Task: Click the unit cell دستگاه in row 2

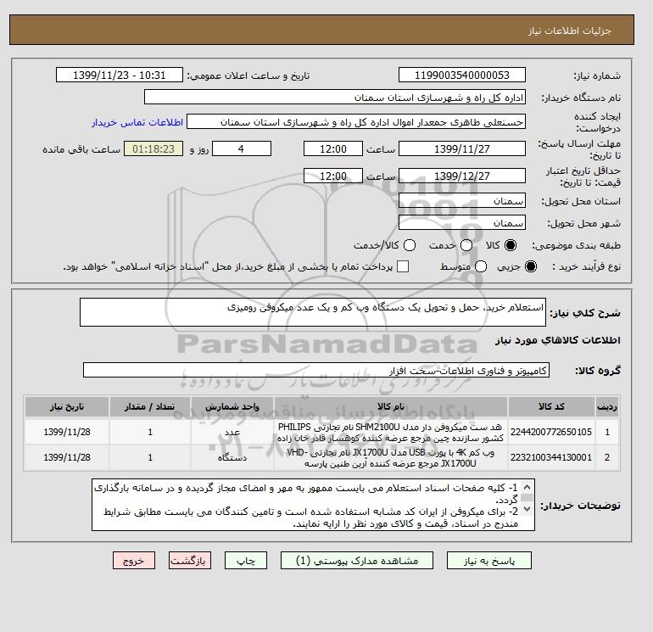Action: [x=232, y=458]
